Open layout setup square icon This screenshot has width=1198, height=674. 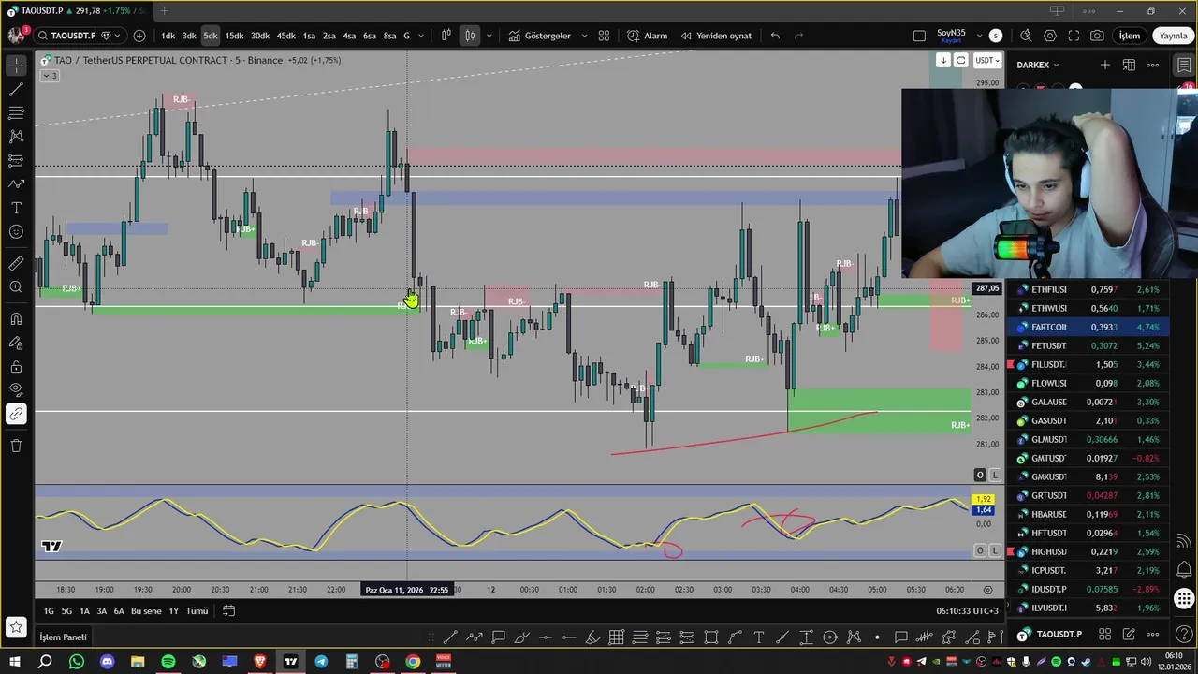(x=919, y=36)
